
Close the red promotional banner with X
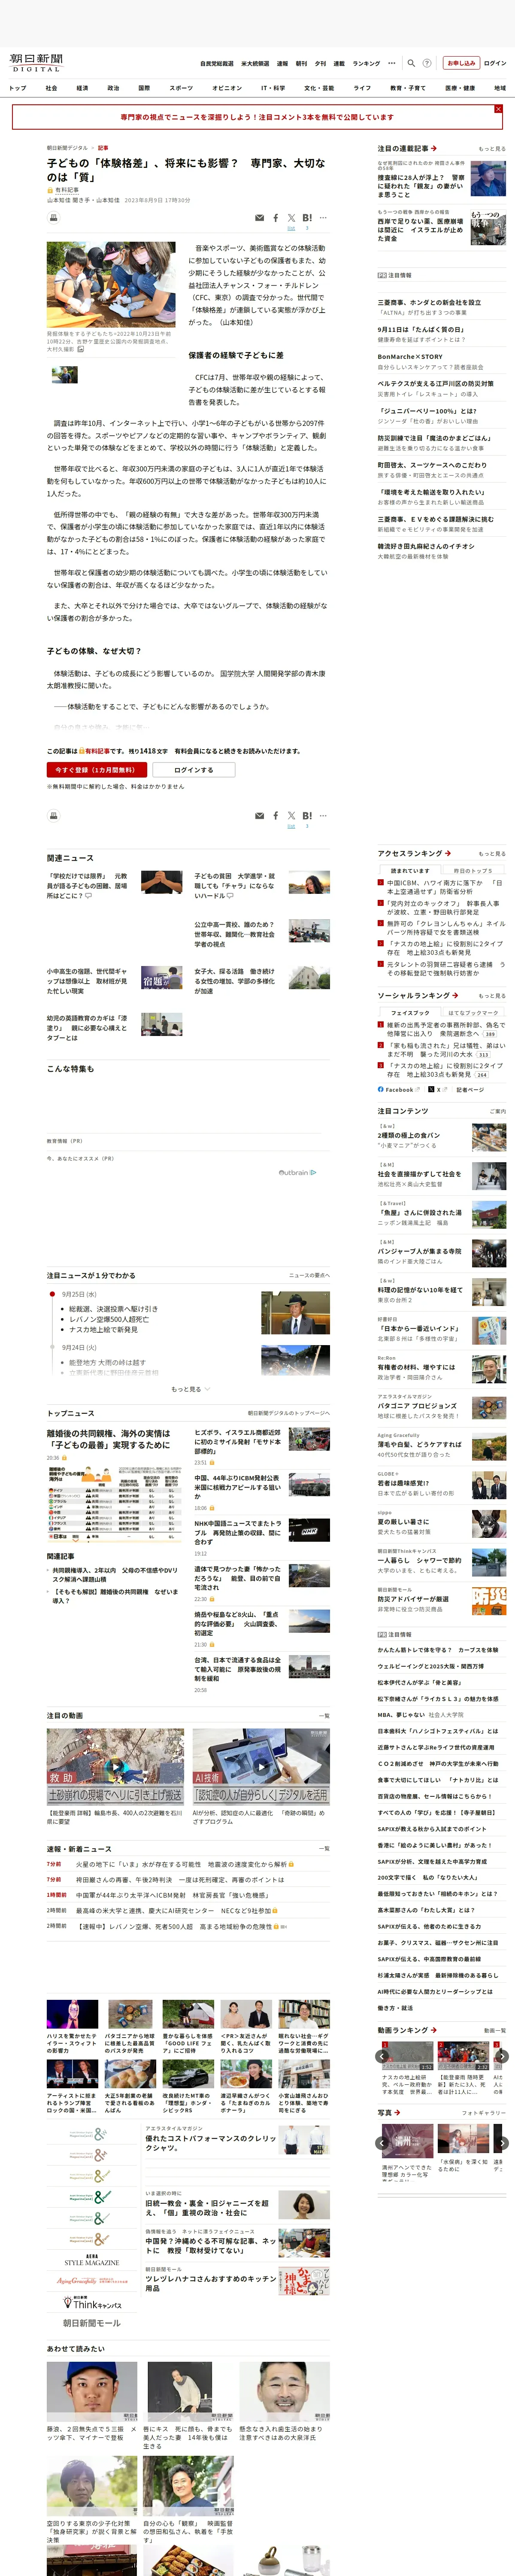pyautogui.click(x=498, y=109)
